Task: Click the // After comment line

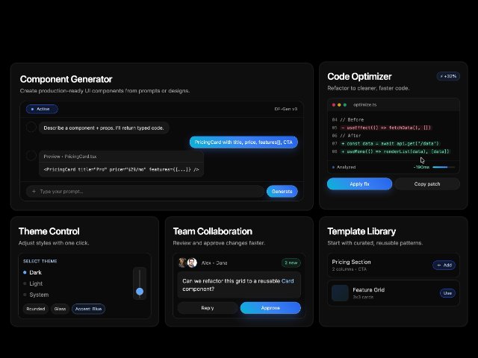Action: (x=350, y=136)
